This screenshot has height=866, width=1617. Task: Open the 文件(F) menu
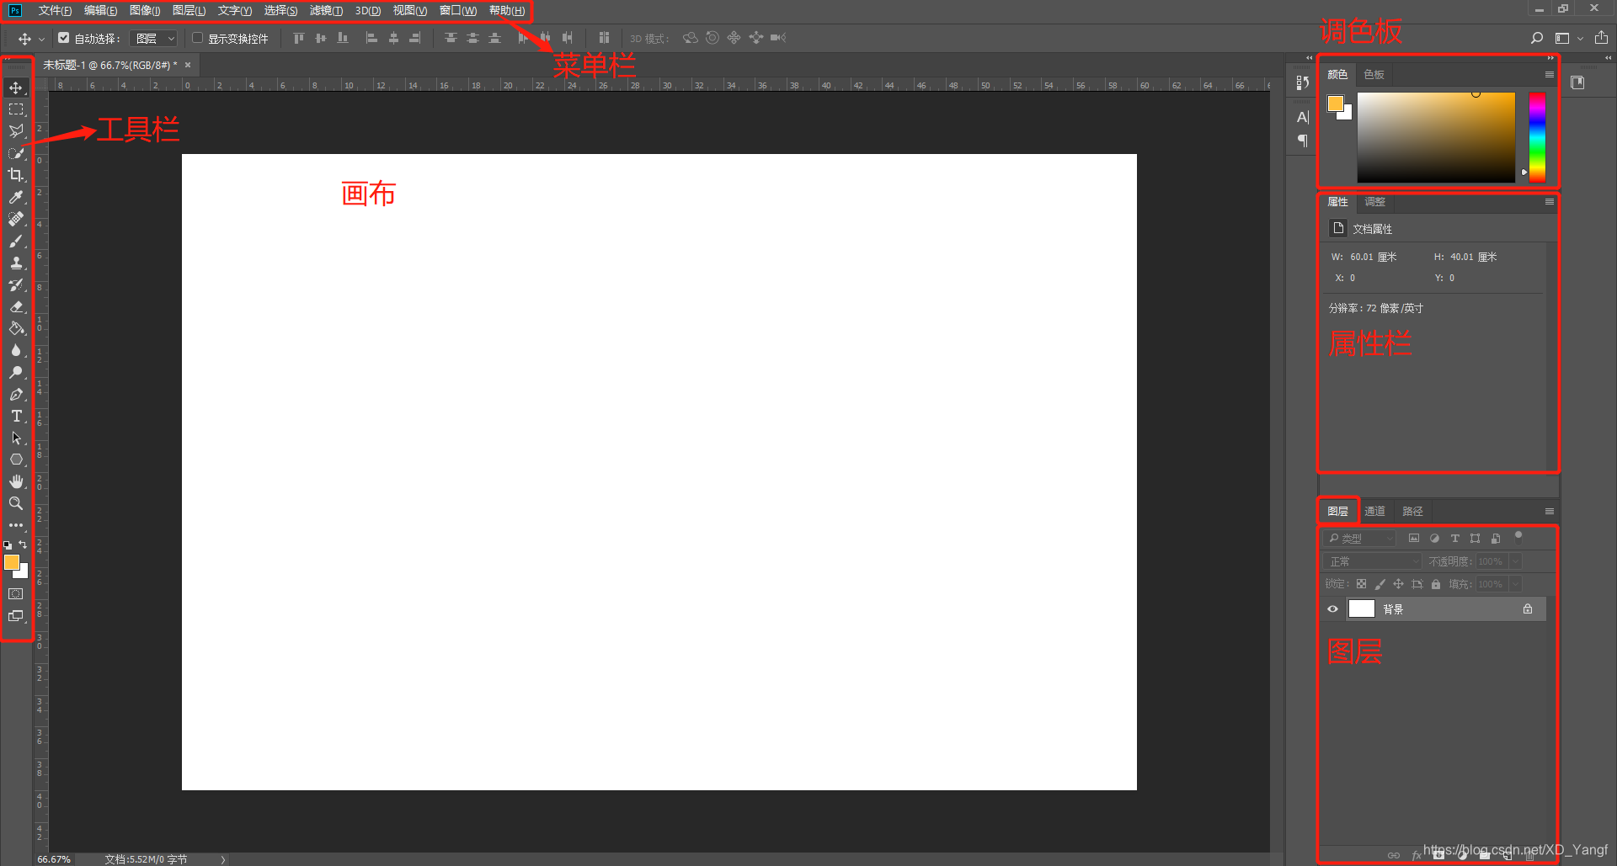55,11
